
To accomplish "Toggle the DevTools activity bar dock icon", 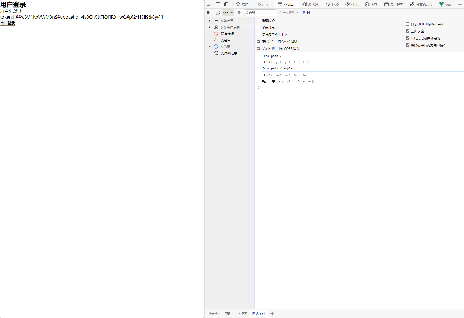I will tap(226, 4).
